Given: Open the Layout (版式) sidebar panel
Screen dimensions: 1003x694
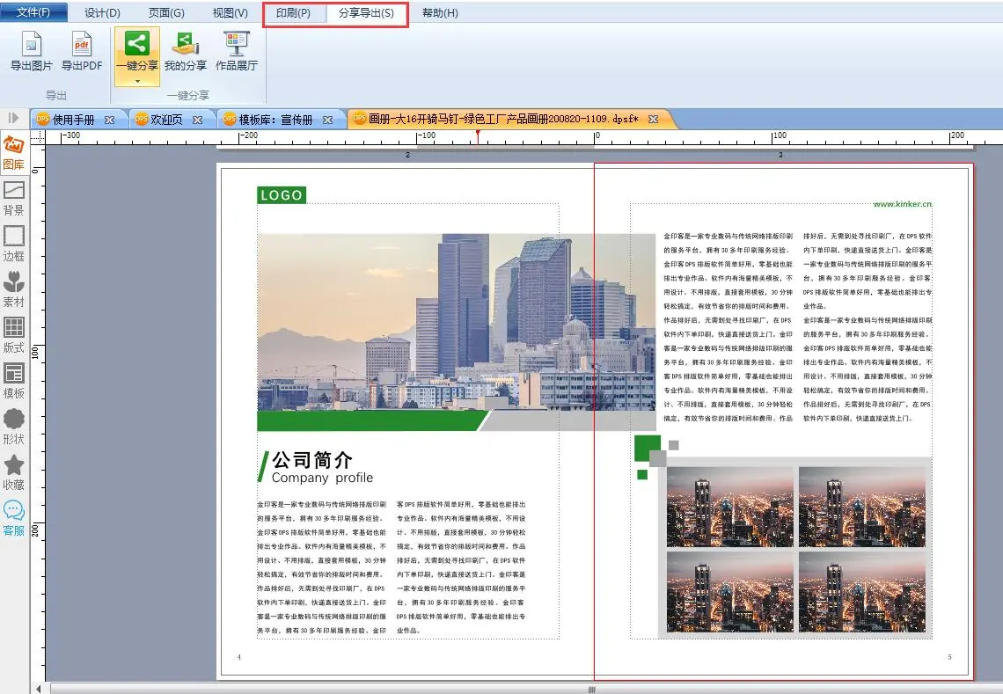Looking at the screenshot, I should coord(14,336).
